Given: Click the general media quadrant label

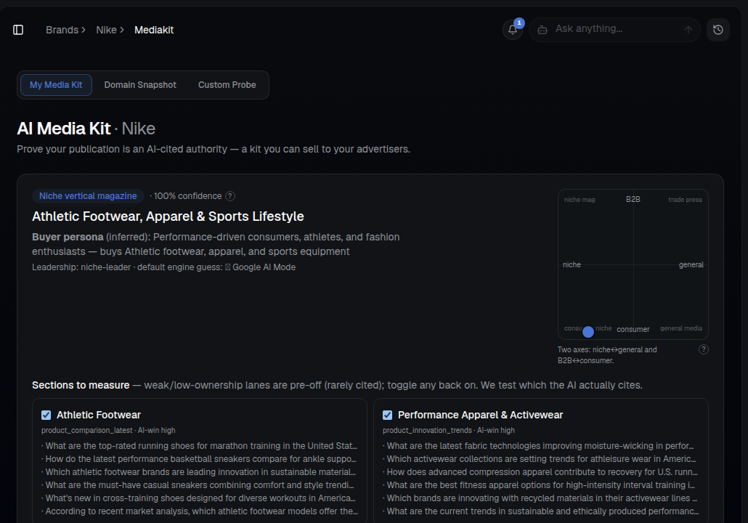Looking at the screenshot, I should 681,328.
